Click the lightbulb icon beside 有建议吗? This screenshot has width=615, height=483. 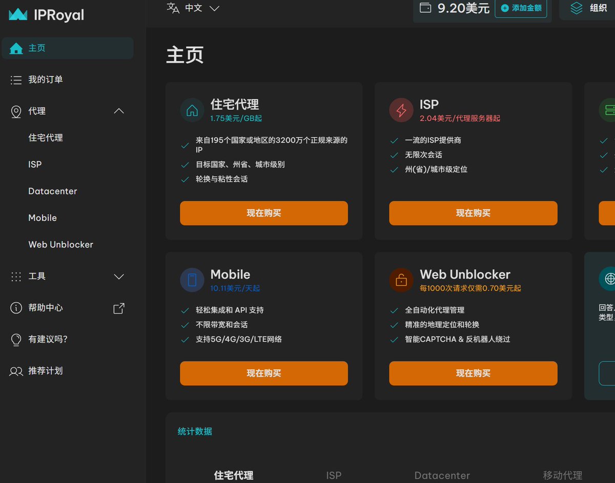coord(16,340)
